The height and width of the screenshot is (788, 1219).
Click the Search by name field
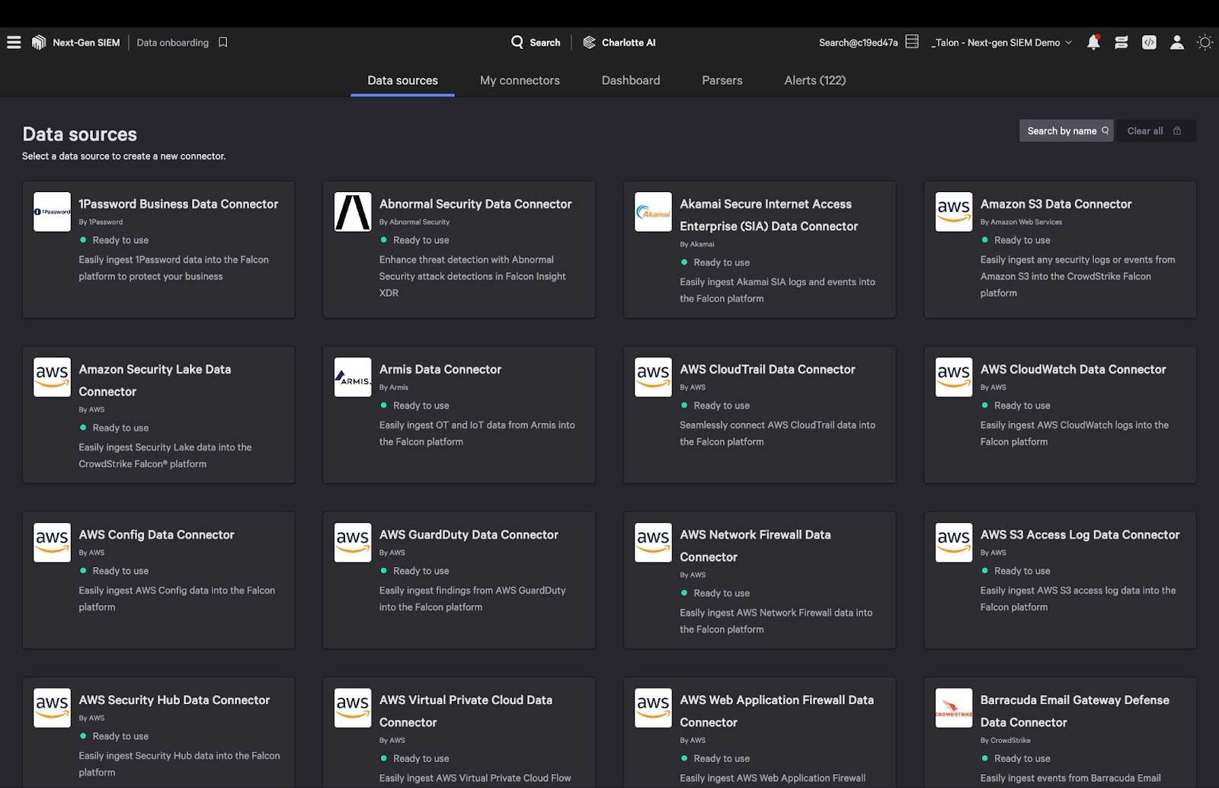pyautogui.click(x=1067, y=131)
